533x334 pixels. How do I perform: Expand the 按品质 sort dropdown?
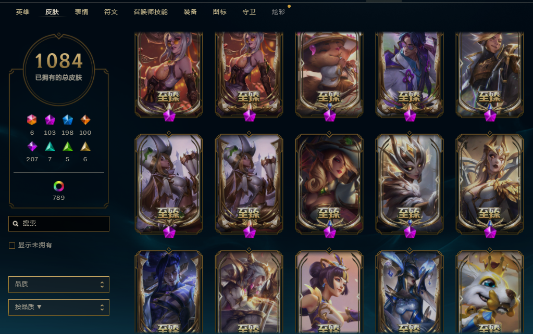pos(59,307)
